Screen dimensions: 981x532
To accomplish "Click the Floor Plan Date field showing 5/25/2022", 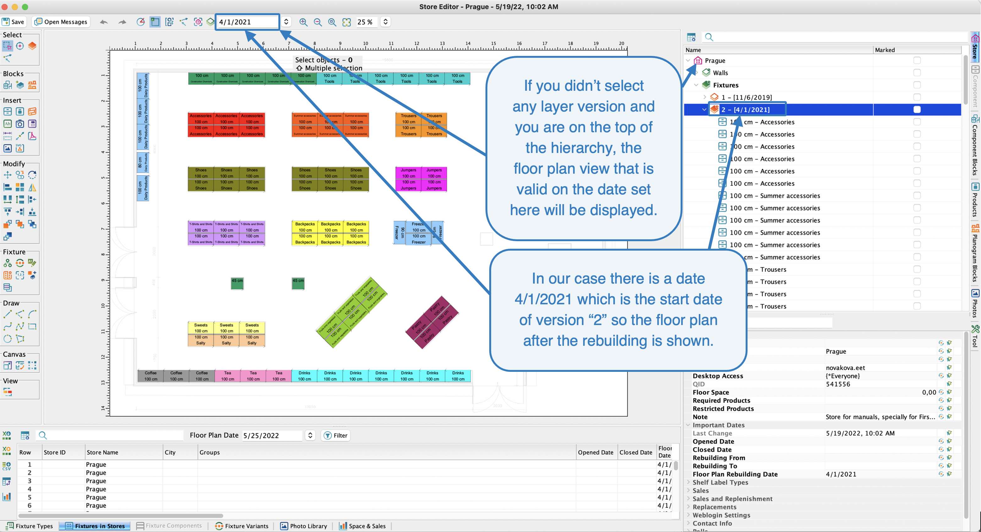I will tap(273, 435).
